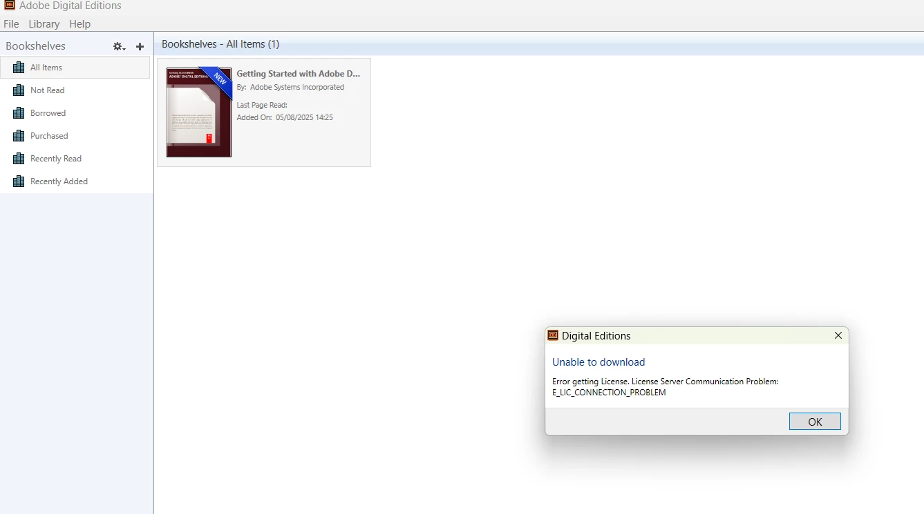Screen dimensions: 924x514
Task: Click the Unable to download heading
Action: [598, 362]
